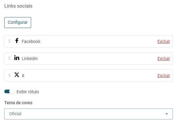Grab the Linkedin row drag handle
The image size is (178, 121).
pos(9,58)
